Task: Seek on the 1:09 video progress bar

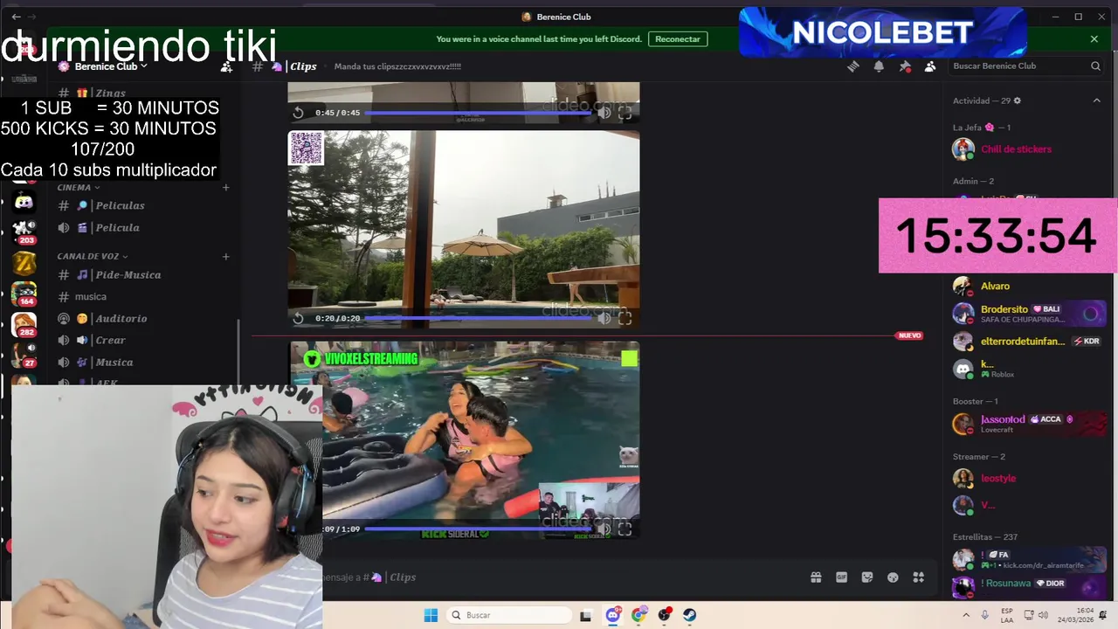Action: tap(479, 529)
